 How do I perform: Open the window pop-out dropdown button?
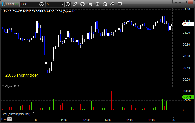pos(175,2)
